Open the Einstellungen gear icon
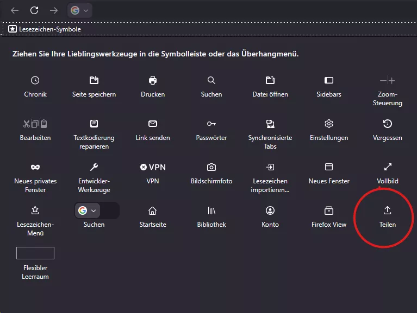 329,124
